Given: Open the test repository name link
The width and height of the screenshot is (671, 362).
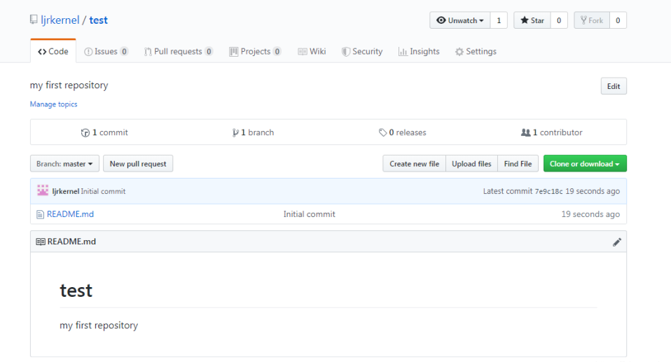Looking at the screenshot, I should pos(99,20).
